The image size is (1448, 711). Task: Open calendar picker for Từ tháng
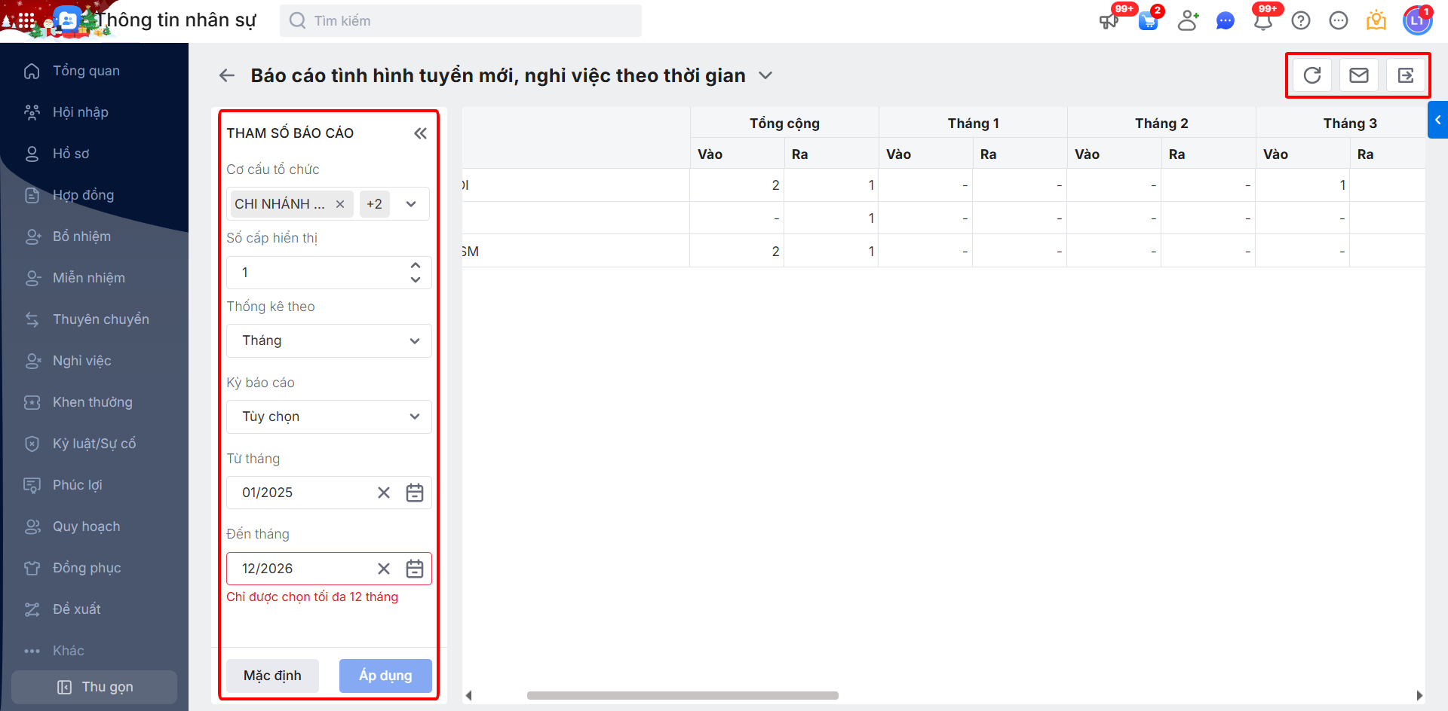click(415, 493)
